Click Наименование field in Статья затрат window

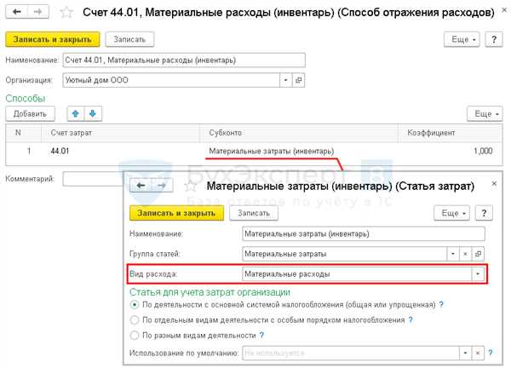(x=364, y=234)
